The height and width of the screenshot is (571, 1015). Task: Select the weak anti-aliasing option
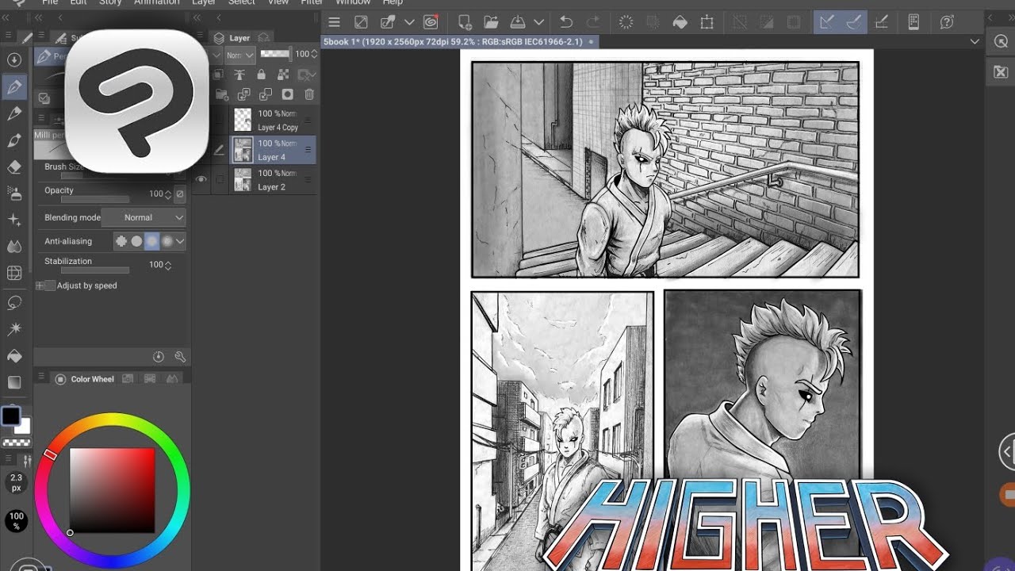(136, 241)
